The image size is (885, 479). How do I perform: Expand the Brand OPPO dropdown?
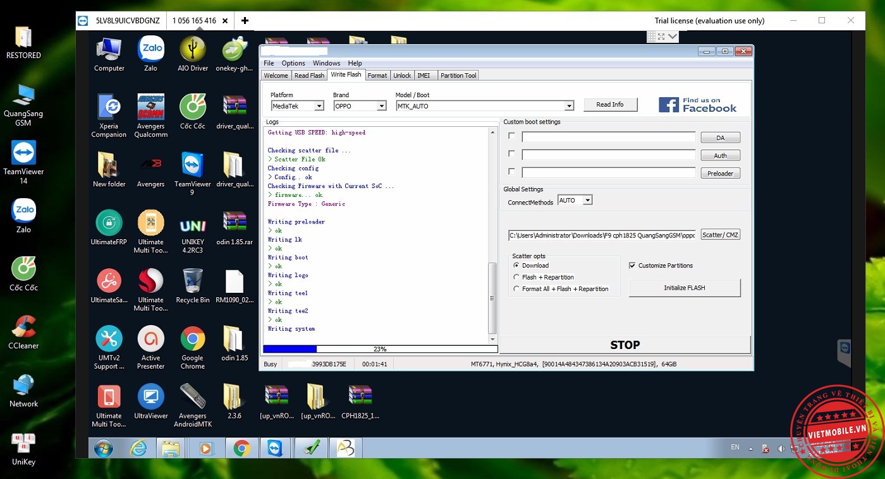click(381, 106)
